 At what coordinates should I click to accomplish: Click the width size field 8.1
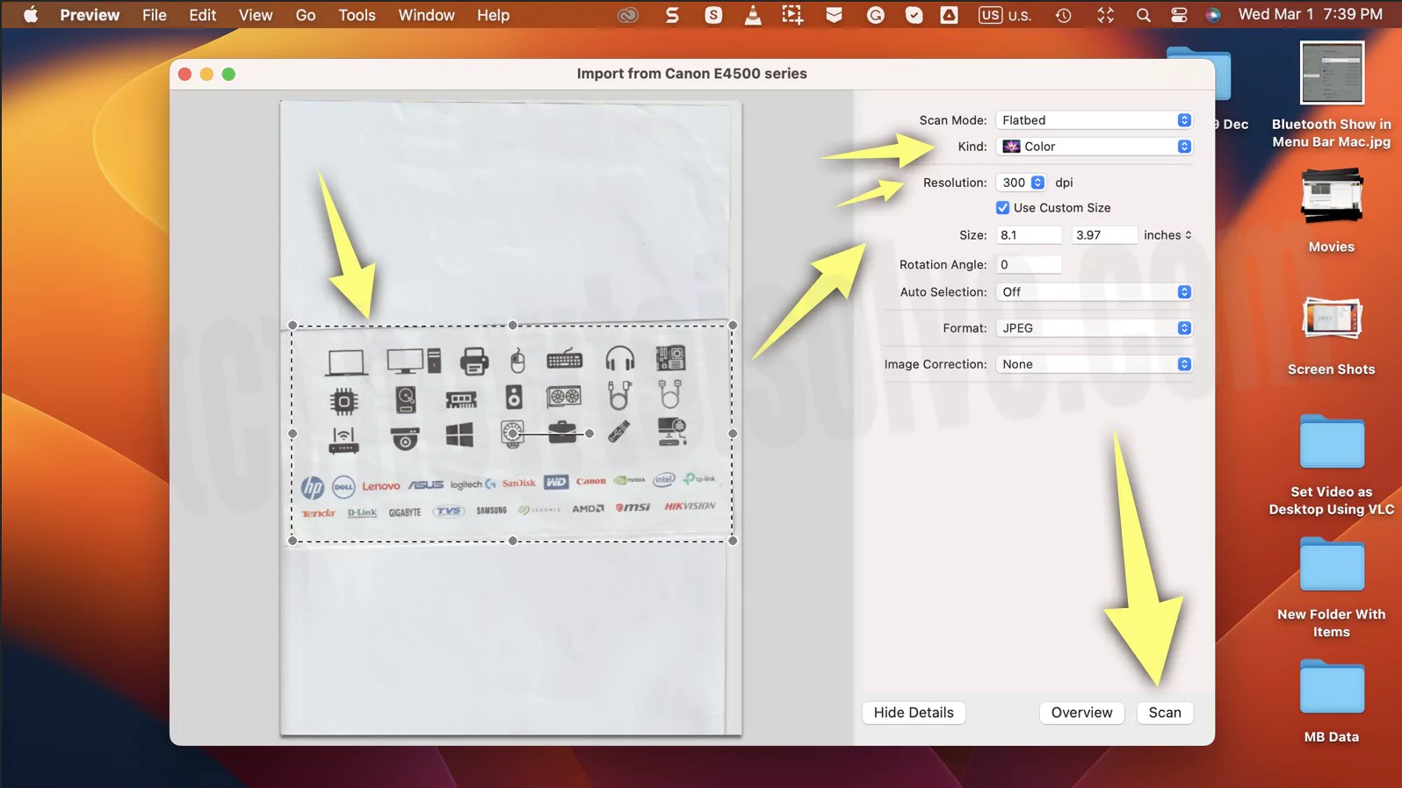[1029, 235]
